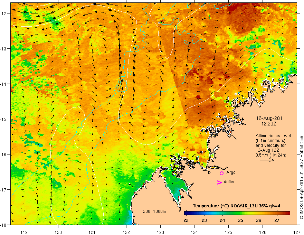Click the cyan bathymetry legend line sample

point(150,215)
